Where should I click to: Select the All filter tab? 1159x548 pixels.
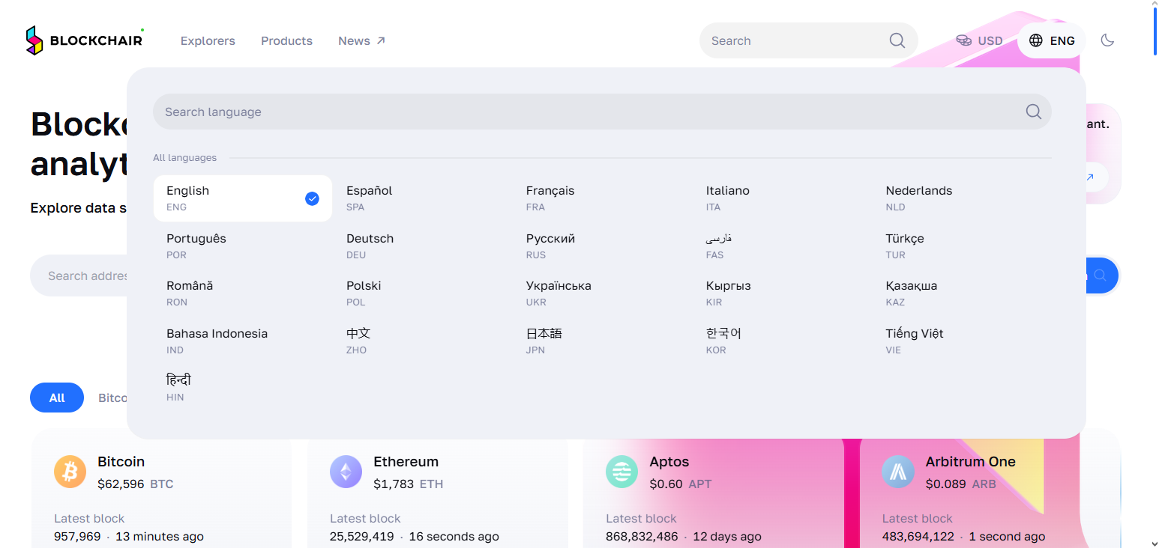pos(57,398)
